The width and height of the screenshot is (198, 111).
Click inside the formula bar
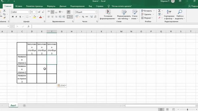pyautogui.click(x=115, y=26)
